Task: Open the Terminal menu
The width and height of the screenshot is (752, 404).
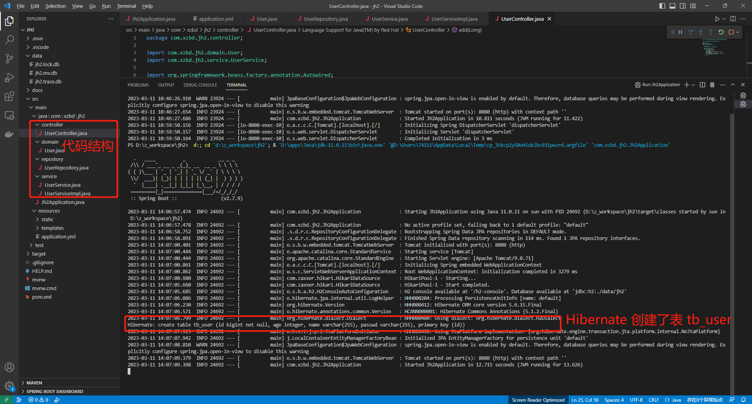Action: pyautogui.click(x=126, y=6)
